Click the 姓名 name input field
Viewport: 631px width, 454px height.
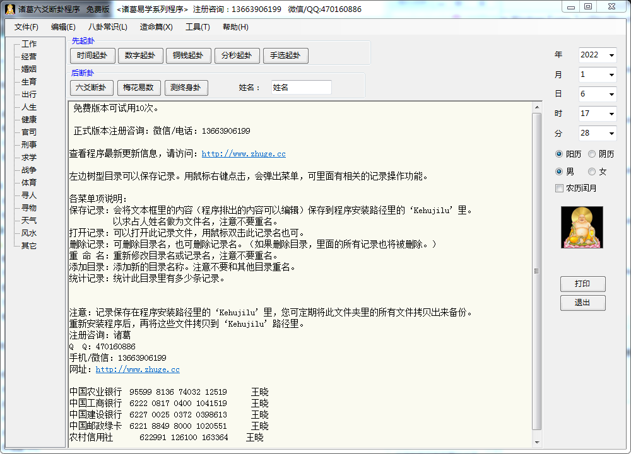[301, 88]
